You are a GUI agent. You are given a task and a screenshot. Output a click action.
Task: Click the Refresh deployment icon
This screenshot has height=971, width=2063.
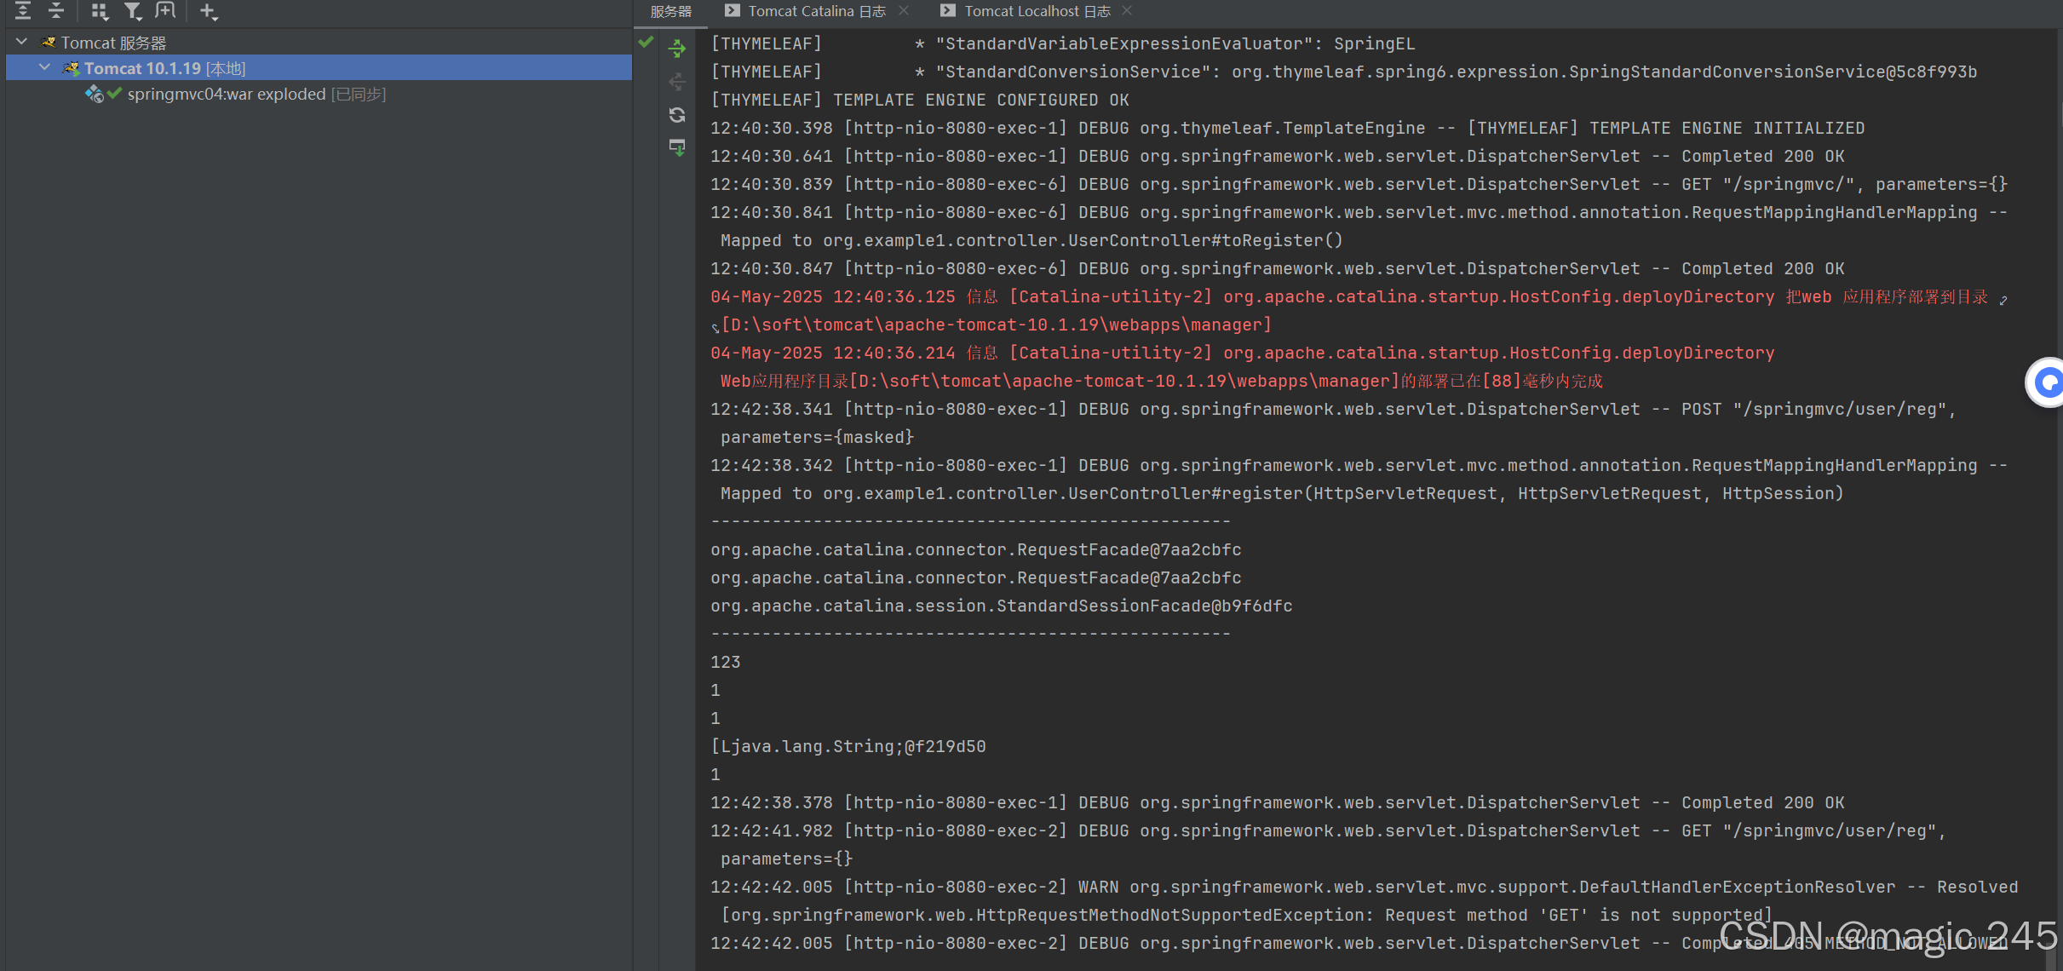click(x=677, y=115)
